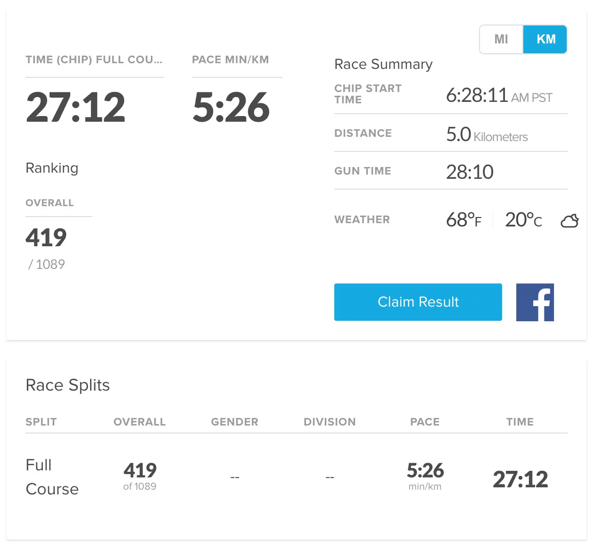Share result via Facebook icon

pos(535,302)
